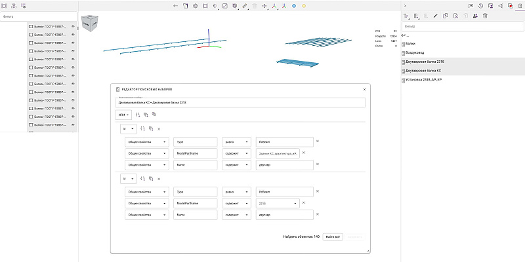The width and height of the screenshot is (525, 262).
Task: Select the ruler measurement tool
Action: tap(244, 6)
